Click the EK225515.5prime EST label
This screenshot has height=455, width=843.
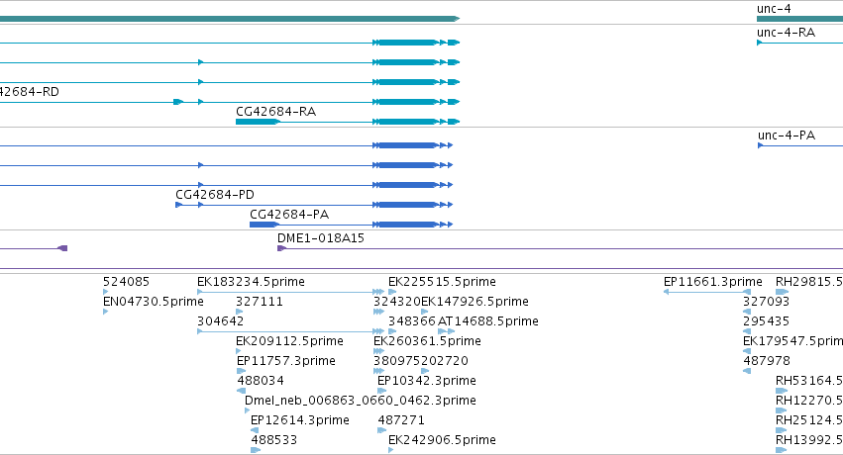click(442, 282)
